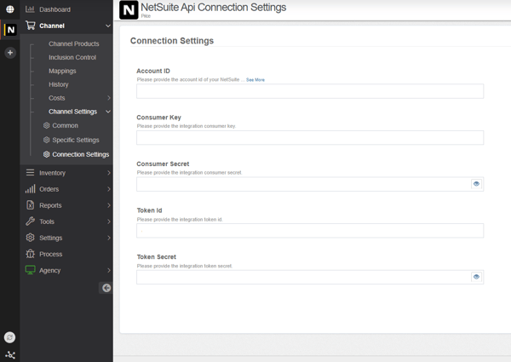511x362 pixels.
Task: Open the network nodes icon at the rail bottom
Action: pos(10,355)
